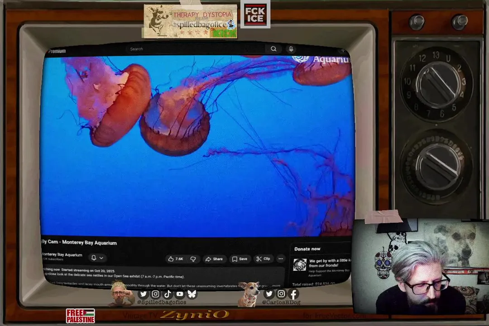This screenshot has width=489, height=326.
Task: Click the notification bell icon
Action: pos(94,258)
